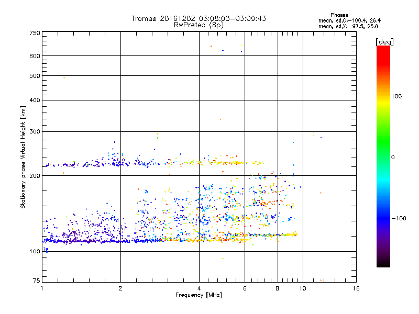Click the y-axis tick label '75'
The image size is (419, 314).
37,281
